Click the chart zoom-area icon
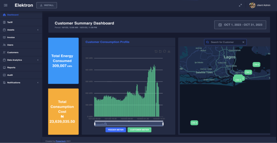Viewport: 277px width, 143px height. pos(156,51)
